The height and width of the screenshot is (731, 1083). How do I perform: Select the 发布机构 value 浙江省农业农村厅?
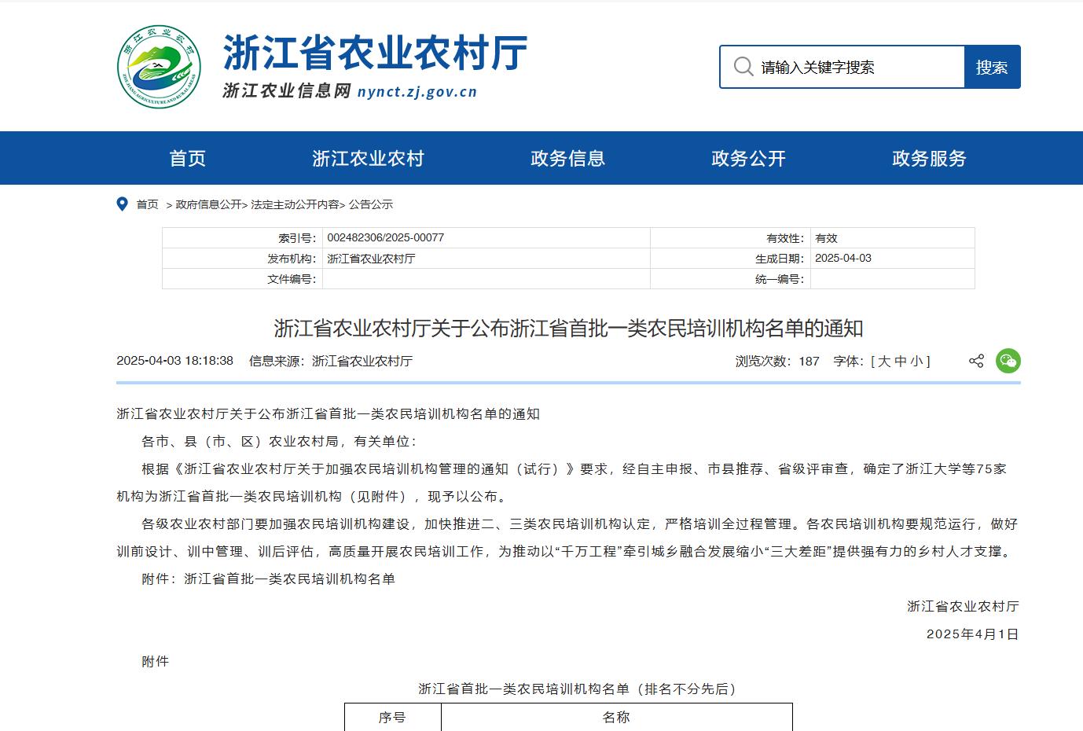pyautogui.click(x=371, y=258)
